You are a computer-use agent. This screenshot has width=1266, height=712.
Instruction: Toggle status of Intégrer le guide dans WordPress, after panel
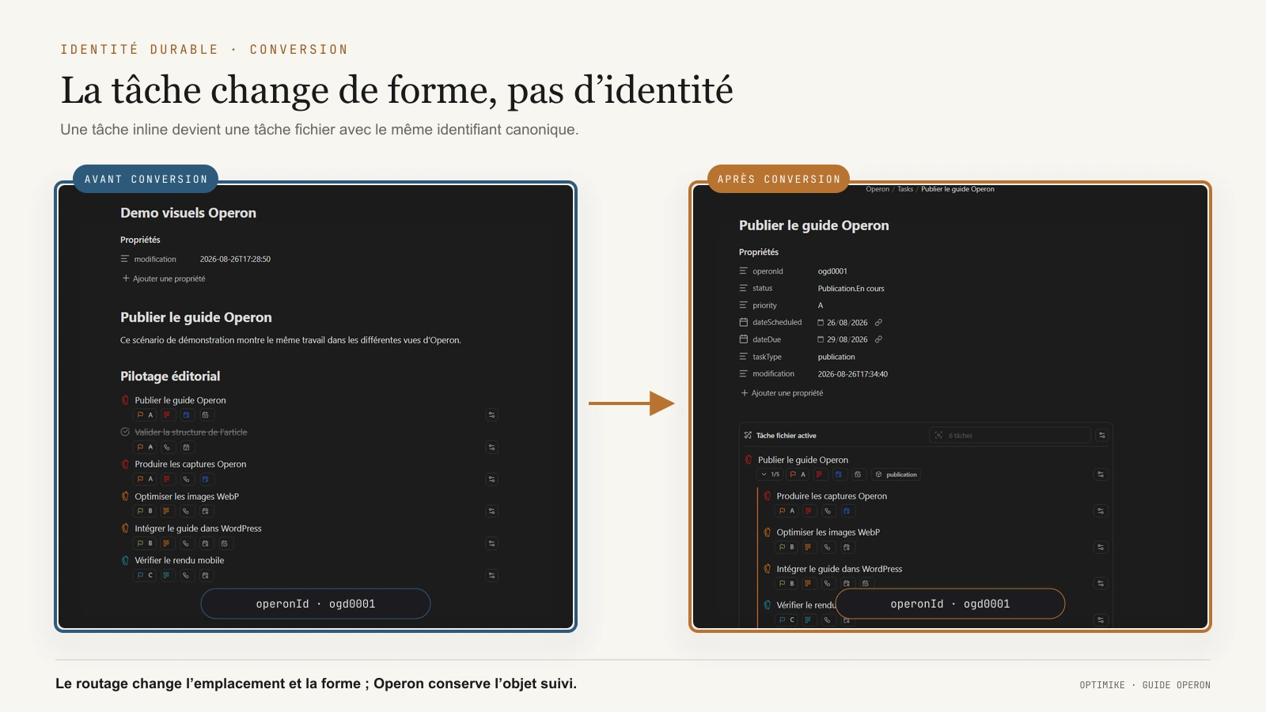click(768, 569)
